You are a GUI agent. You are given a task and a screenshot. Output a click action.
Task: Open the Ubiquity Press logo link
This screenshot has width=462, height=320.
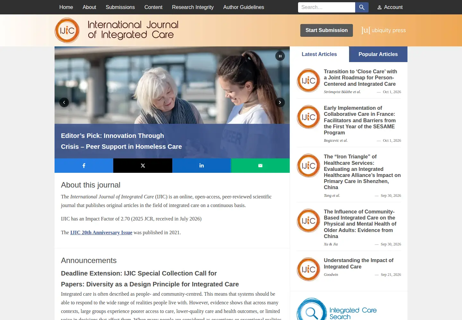pyautogui.click(x=383, y=30)
